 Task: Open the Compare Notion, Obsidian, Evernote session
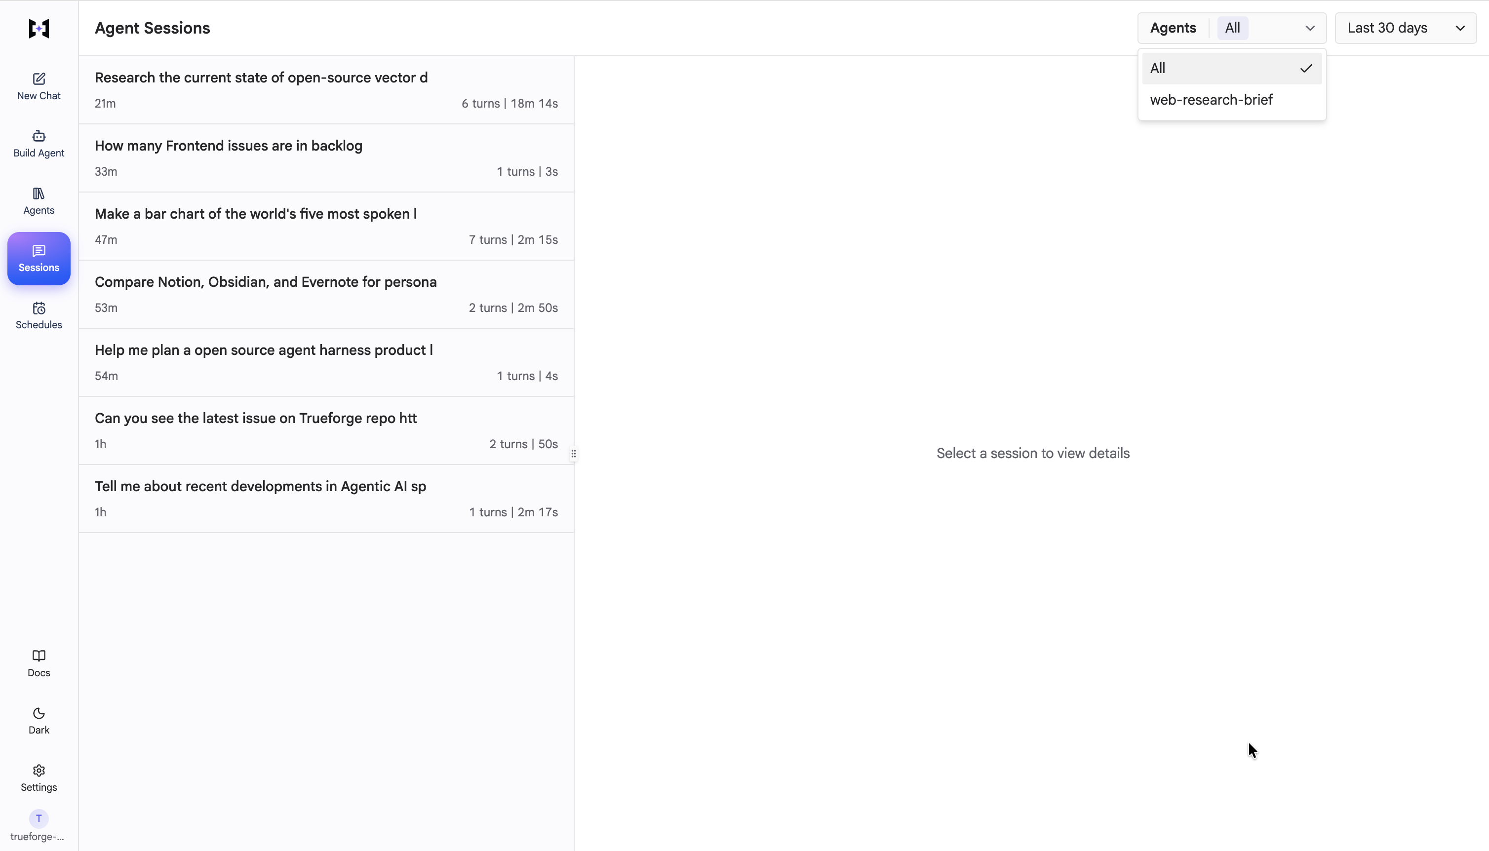pyautogui.click(x=326, y=295)
